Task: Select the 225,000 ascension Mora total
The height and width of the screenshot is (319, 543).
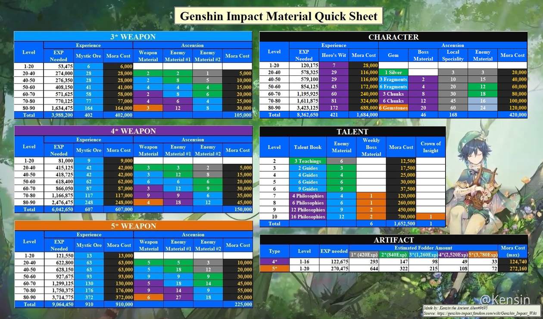Action: pyautogui.click(x=238, y=304)
